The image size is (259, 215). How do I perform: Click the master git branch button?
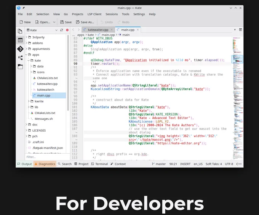point(159,164)
